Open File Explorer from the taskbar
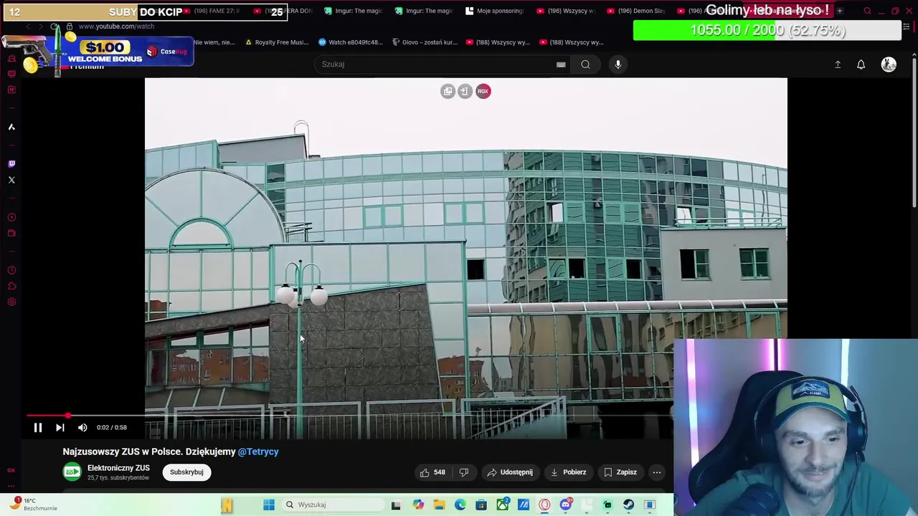 pyautogui.click(x=439, y=505)
